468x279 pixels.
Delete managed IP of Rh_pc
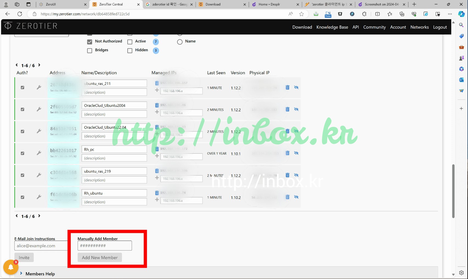(x=157, y=149)
